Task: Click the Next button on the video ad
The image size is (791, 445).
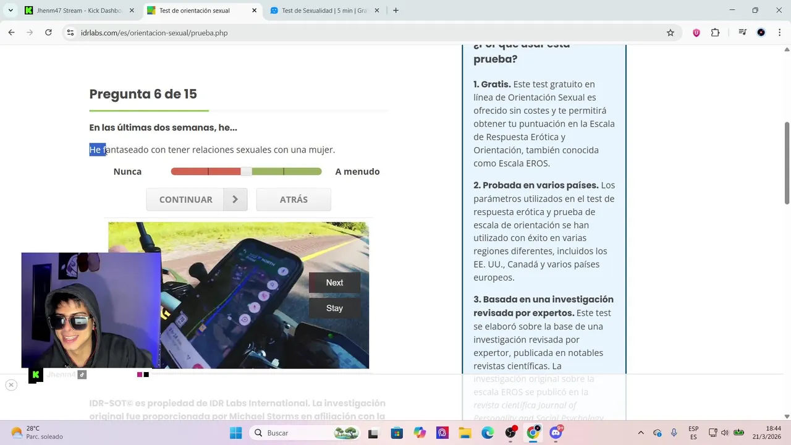Action: [334, 282]
